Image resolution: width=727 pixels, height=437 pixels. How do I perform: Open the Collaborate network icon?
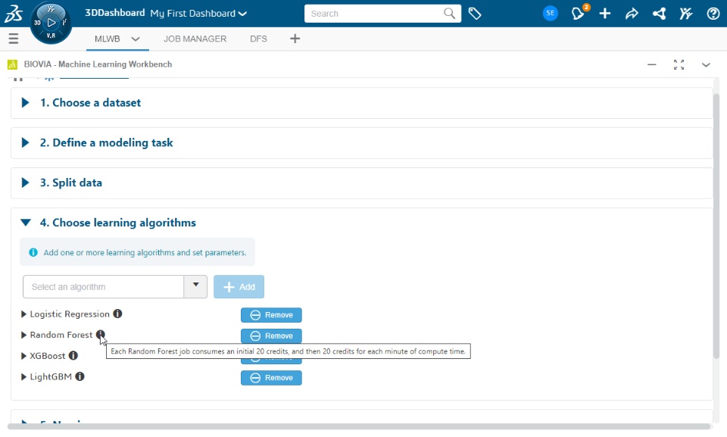(660, 14)
